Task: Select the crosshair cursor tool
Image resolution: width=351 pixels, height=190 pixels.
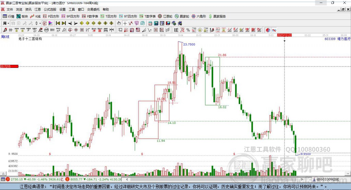Action: (125, 23)
